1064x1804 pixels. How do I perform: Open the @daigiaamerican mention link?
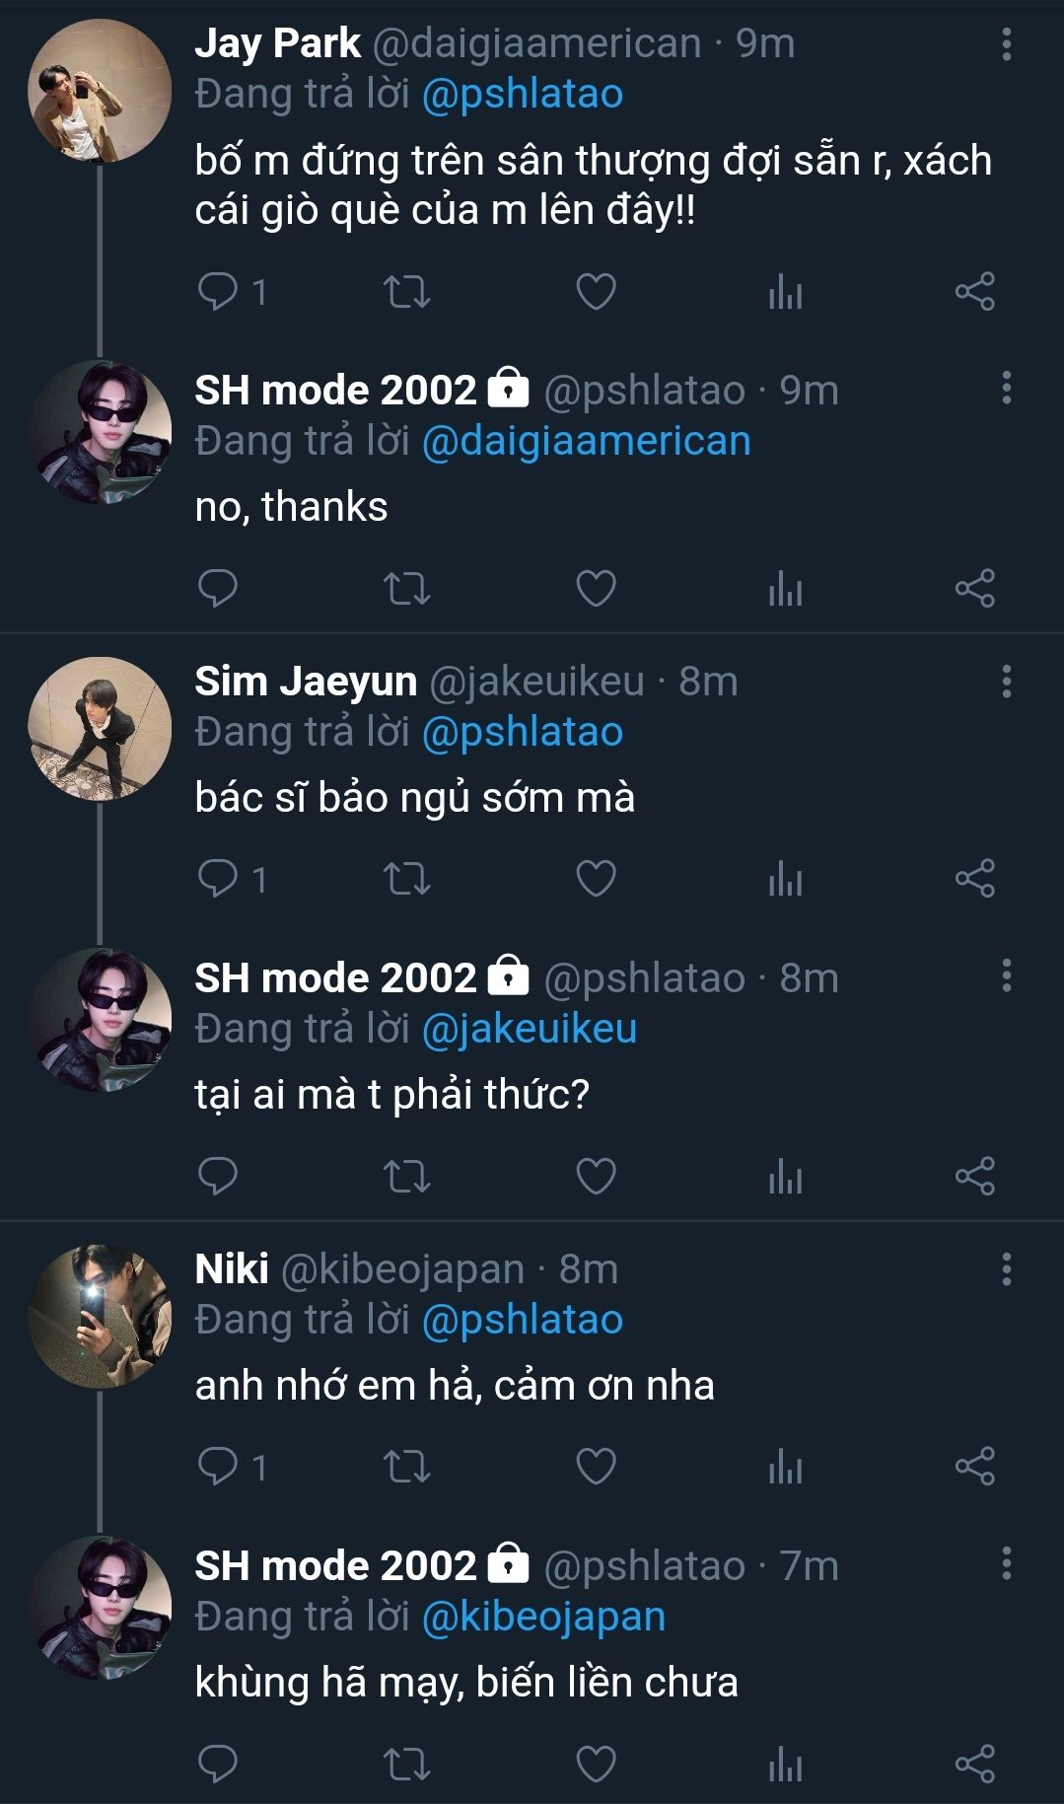tap(586, 441)
